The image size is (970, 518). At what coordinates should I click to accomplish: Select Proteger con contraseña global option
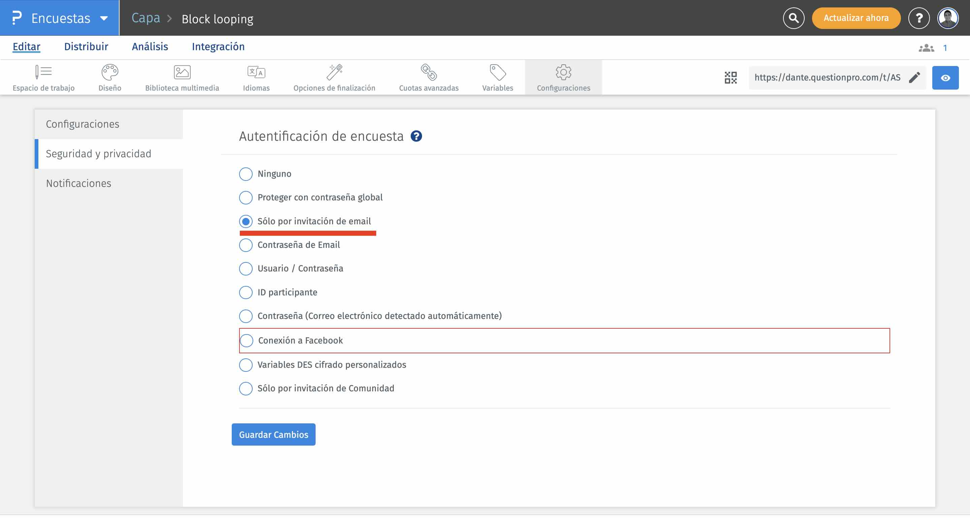246,198
